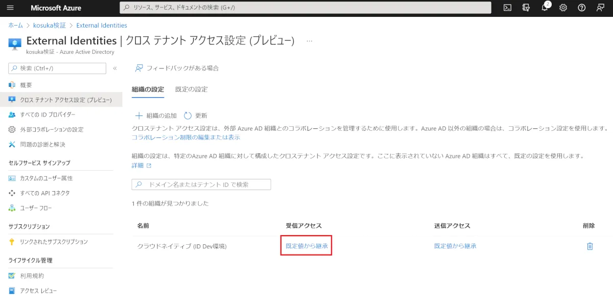Open help question mark icon
The image size is (613, 302).
581,8
